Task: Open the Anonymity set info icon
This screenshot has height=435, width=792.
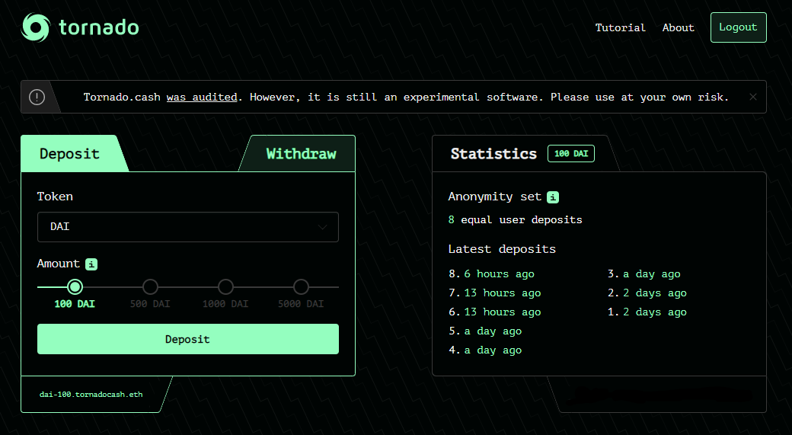Action: (x=553, y=197)
